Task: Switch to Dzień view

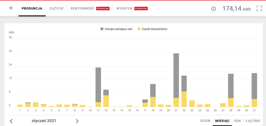Action: tap(205, 121)
